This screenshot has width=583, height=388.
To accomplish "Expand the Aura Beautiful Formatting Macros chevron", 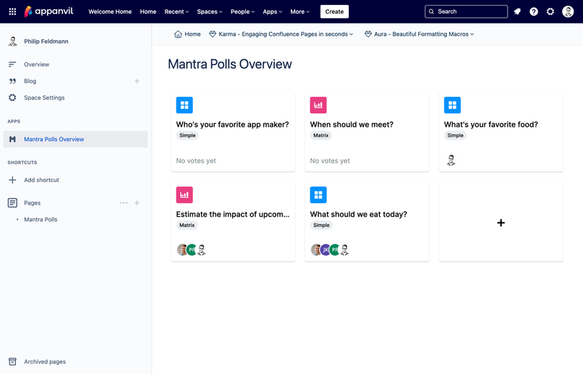I will tap(472, 34).
